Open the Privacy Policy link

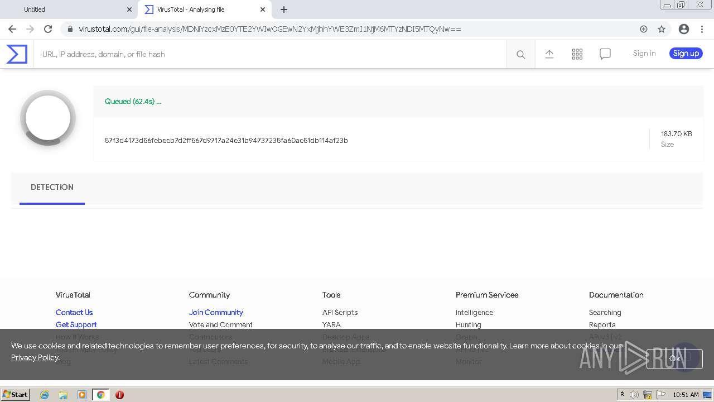(35, 358)
